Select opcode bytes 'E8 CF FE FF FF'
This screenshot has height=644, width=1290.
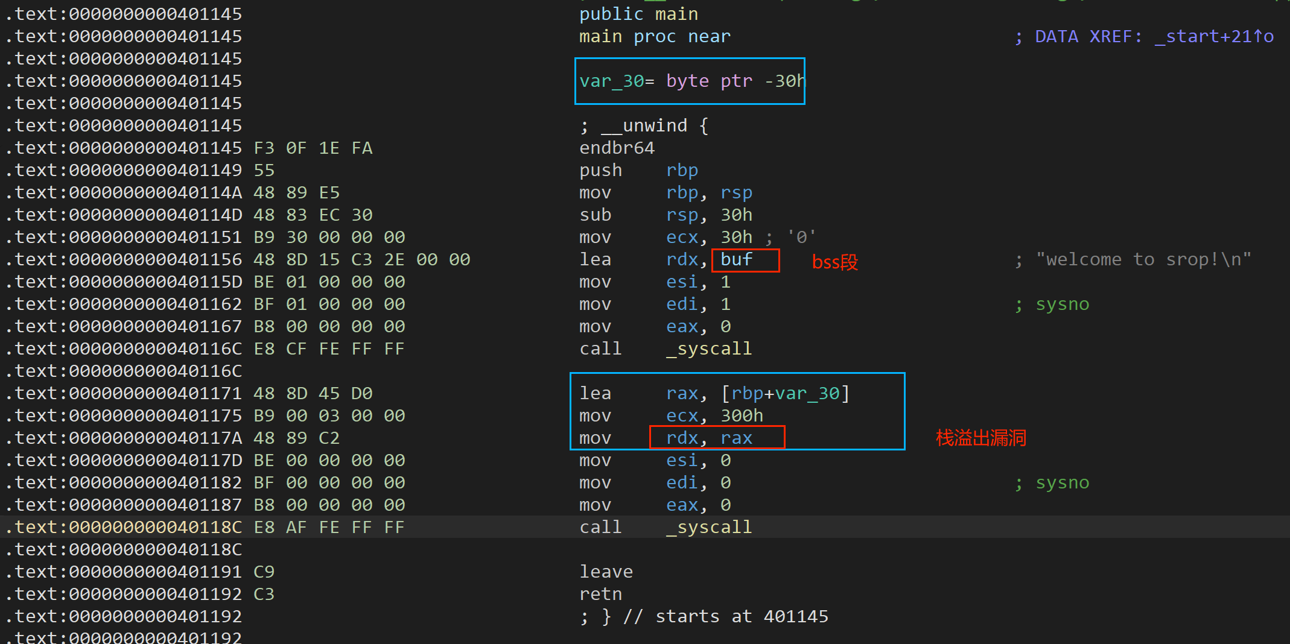(329, 349)
